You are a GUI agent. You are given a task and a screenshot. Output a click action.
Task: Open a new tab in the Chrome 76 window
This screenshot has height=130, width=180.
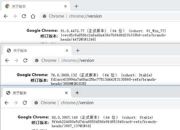(x=77, y=51)
